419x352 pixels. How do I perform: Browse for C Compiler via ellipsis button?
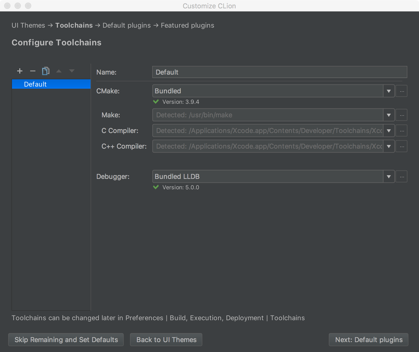[402, 131]
